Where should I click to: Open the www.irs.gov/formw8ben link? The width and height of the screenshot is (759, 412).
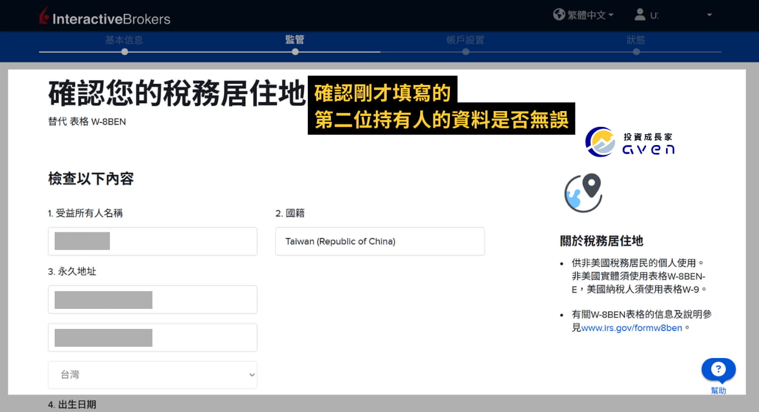pos(632,328)
